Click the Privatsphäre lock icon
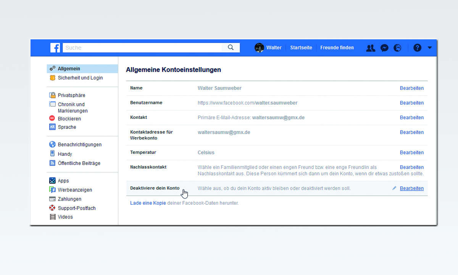The image size is (458, 275). 53,95
